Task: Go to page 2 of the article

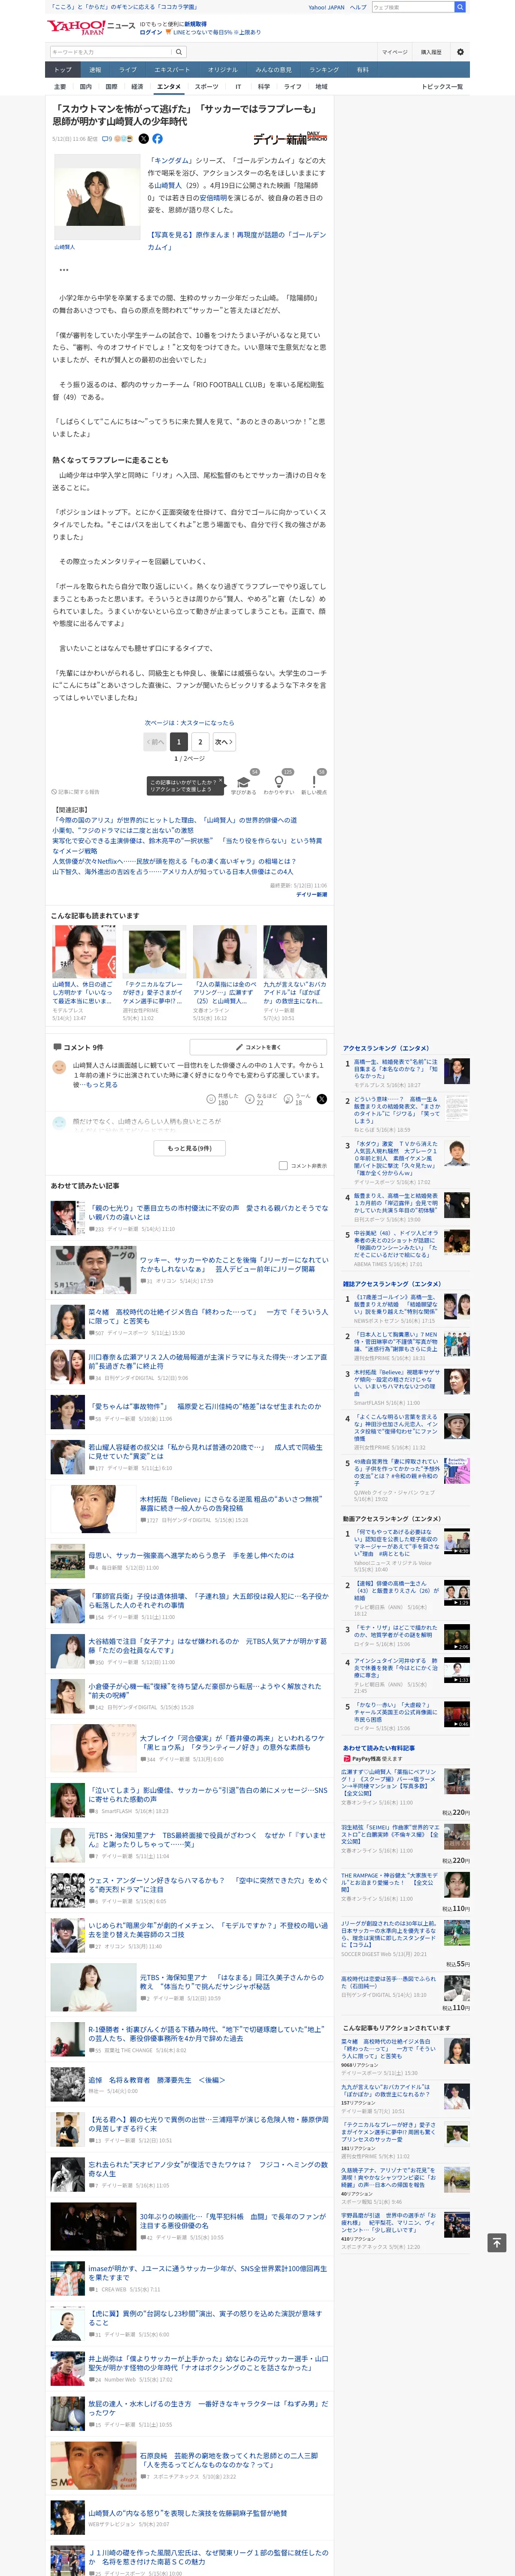Action: (200, 742)
